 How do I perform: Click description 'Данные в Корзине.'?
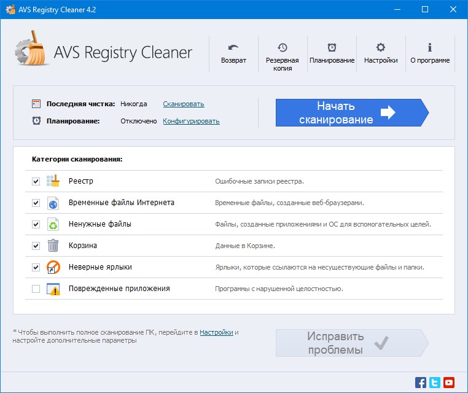click(245, 246)
